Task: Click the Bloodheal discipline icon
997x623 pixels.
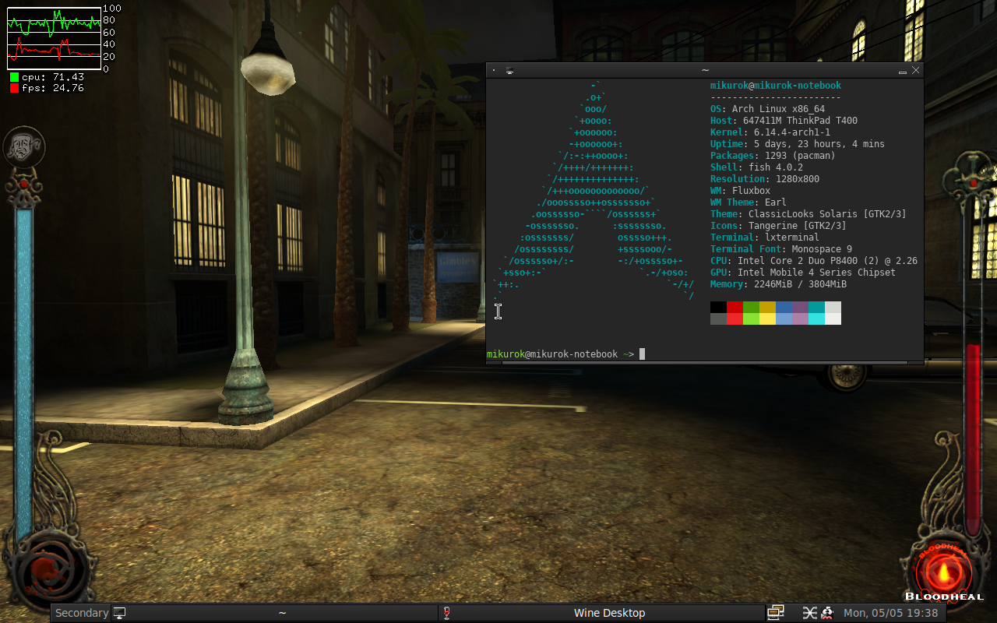Action: [945, 572]
